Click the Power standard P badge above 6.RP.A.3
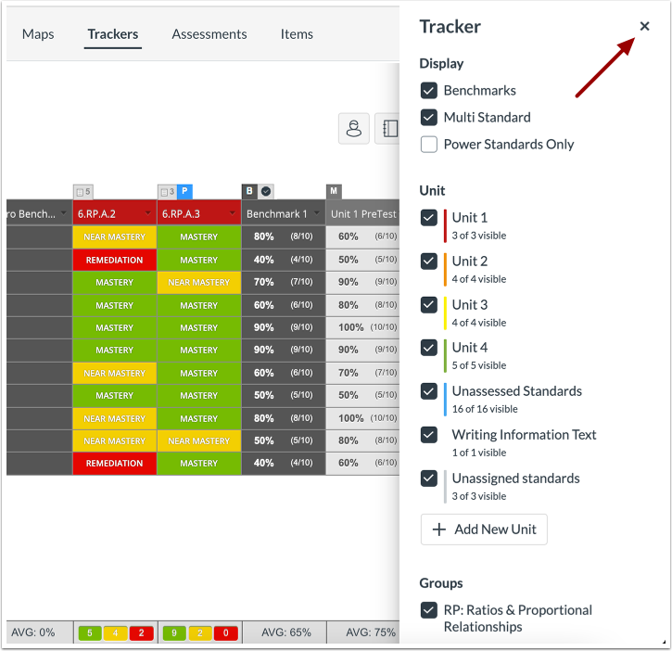 coord(184,191)
